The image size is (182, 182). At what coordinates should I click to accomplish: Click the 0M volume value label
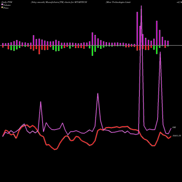click(174, 127)
